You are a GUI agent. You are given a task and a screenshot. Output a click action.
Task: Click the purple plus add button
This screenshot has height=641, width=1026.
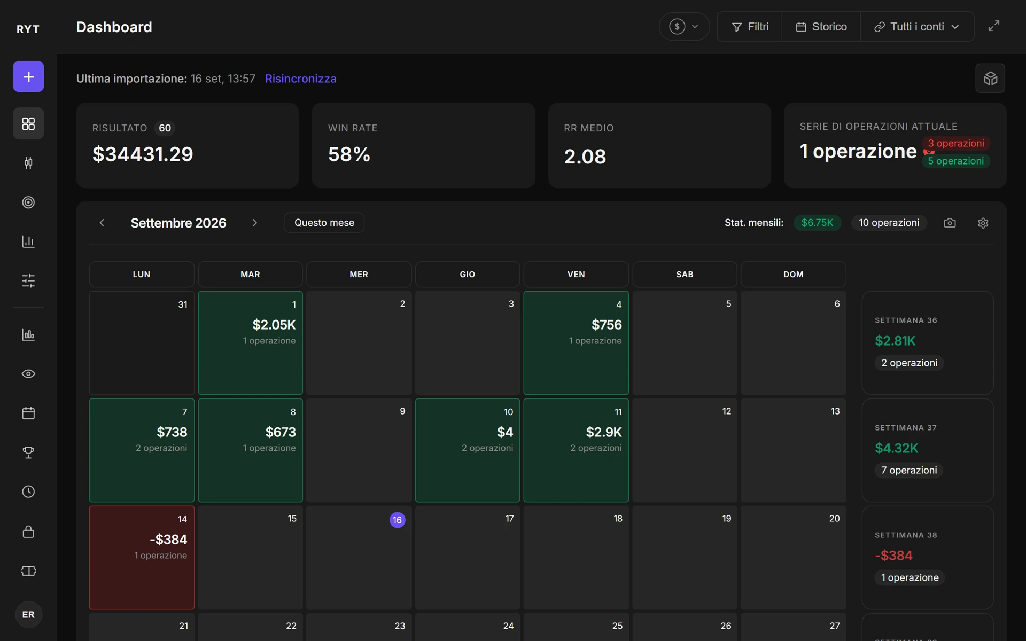28,77
